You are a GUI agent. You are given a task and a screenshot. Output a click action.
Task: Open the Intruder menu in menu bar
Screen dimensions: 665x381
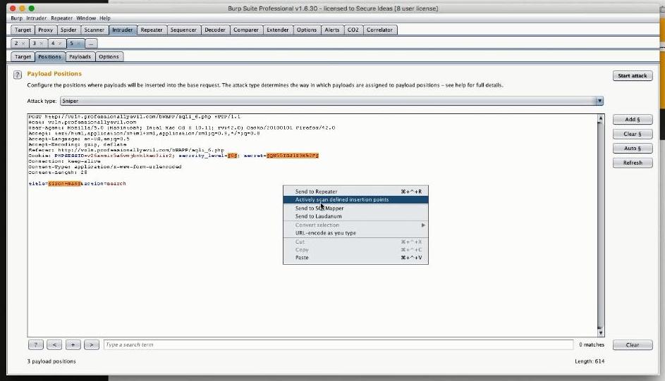tap(37, 18)
